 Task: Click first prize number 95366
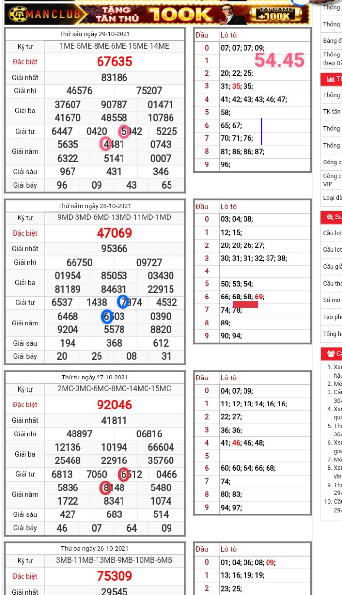click(x=114, y=249)
